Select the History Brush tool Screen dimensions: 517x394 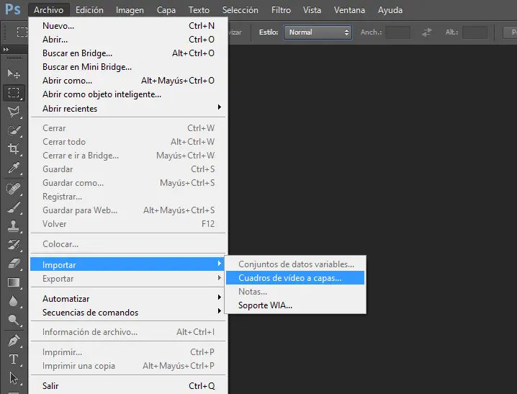coord(14,245)
